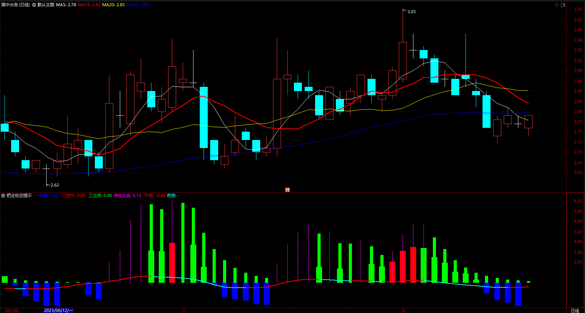Click the 3.00 price on the right axis
The image size is (585, 313).
coord(578,30)
